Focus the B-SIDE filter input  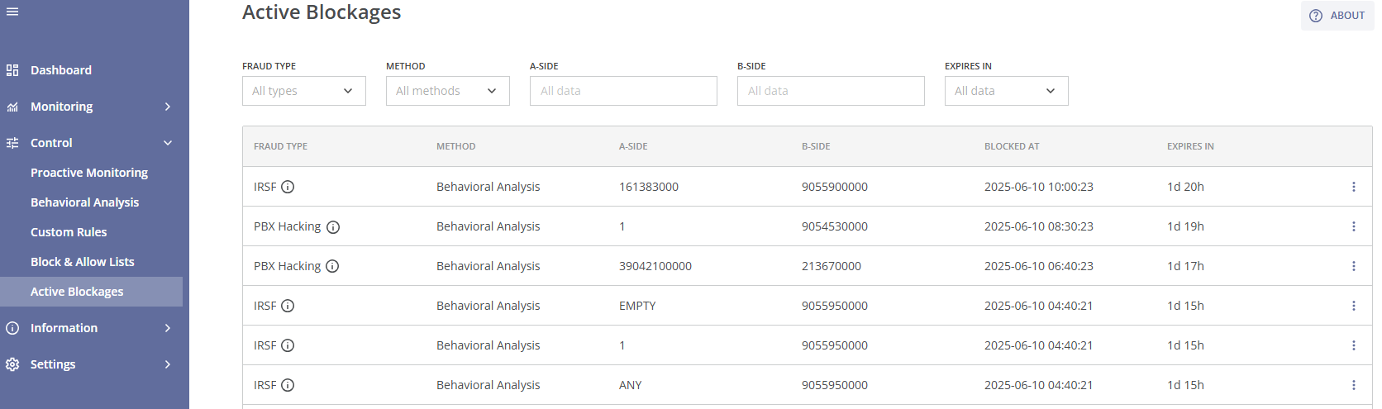coord(831,91)
